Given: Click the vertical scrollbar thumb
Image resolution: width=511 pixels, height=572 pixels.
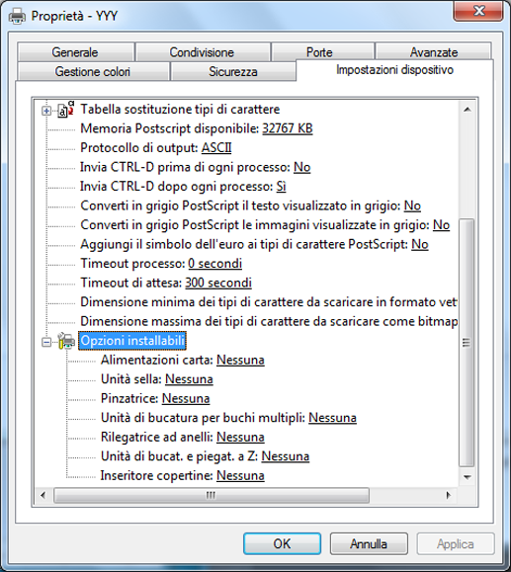Looking at the screenshot, I should tap(467, 343).
